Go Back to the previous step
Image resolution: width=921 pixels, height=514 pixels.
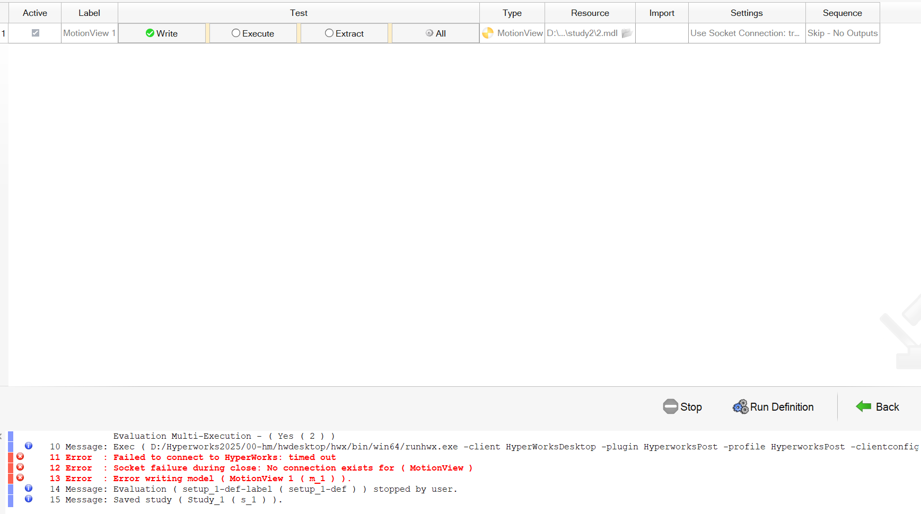tap(878, 406)
